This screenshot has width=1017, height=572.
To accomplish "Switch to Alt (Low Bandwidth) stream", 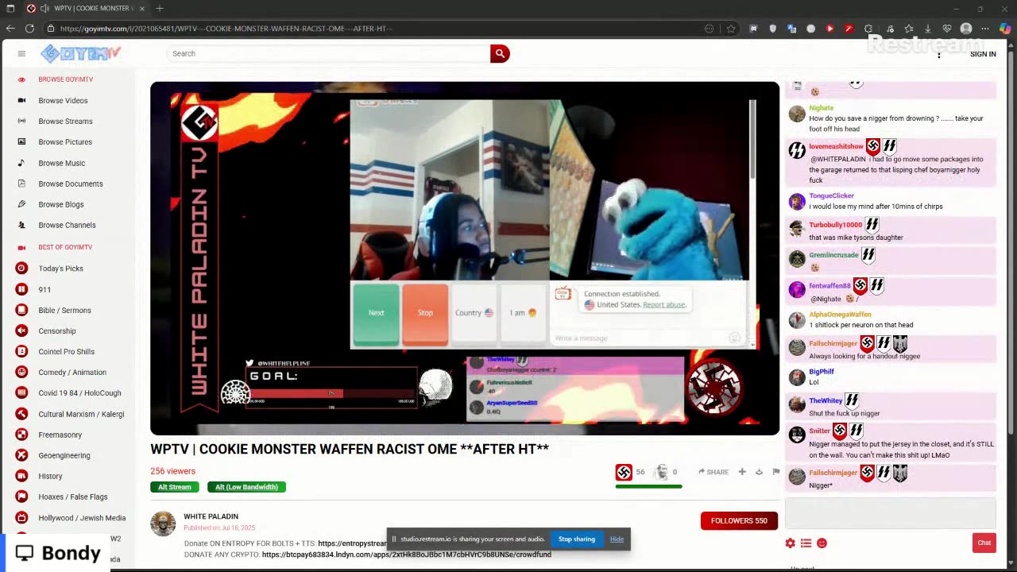I will 246,487.
